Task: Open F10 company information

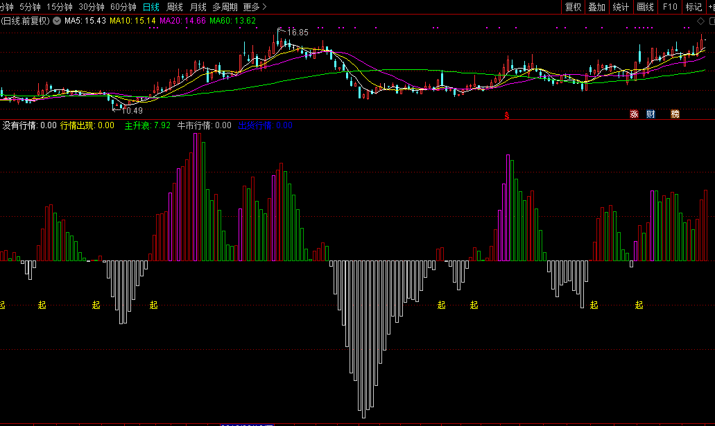Action: (x=670, y=7)
